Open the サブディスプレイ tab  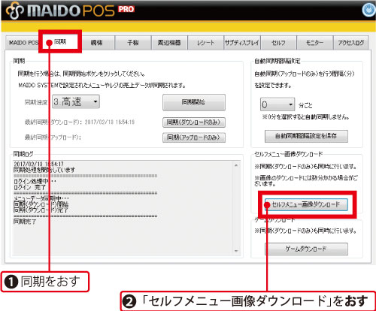pos(242,43)
